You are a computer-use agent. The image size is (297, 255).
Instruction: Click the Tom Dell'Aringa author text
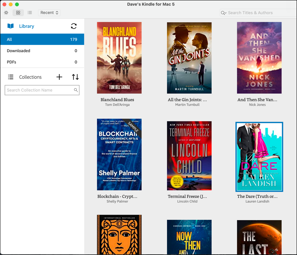click(117, 105)
